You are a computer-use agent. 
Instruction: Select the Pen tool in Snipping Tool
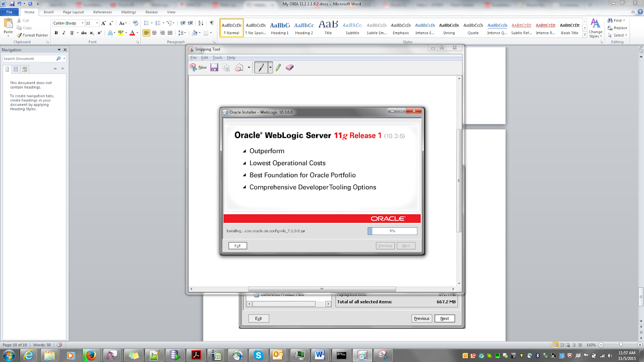click(x=261, y=68)
